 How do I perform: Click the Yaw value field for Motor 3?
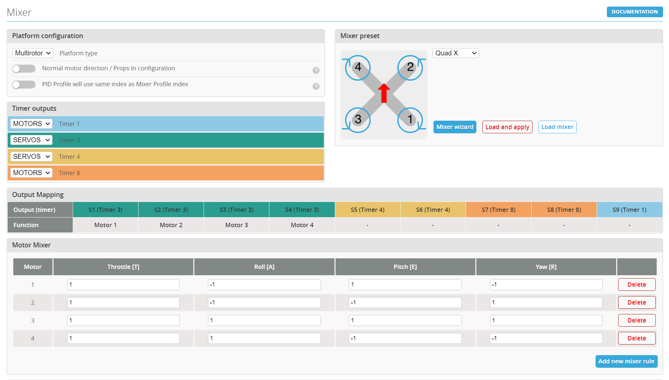pyautogui.click(x=545, y=320)
